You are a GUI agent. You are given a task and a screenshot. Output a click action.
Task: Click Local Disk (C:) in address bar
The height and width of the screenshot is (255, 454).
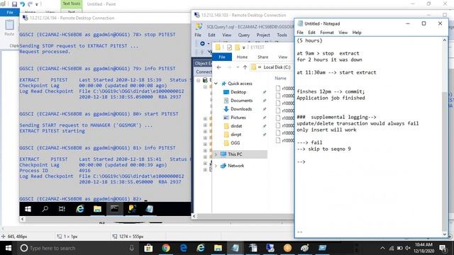(277, 67)
